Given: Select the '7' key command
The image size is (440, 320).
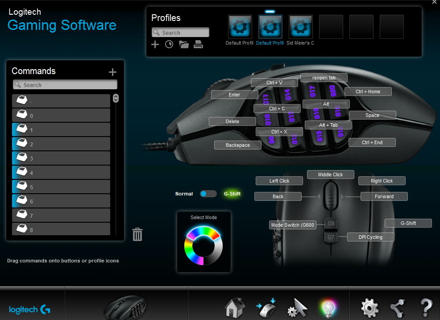Looking at the screenshot, I should tap(61, 215).
